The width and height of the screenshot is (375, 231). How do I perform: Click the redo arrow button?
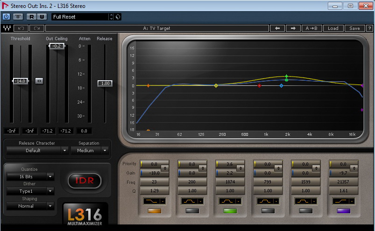coord(36,28)
